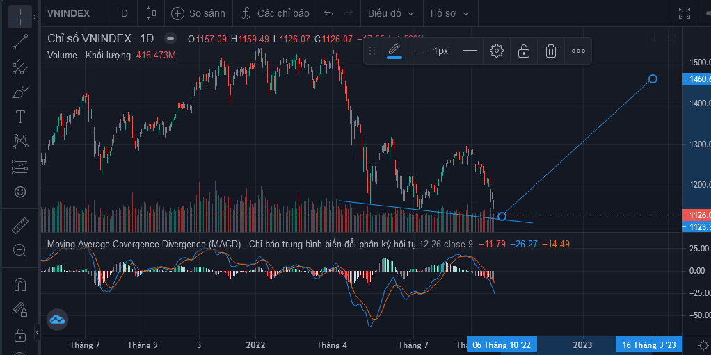Collapse the VNINDEX legend with minus button
The height and width of the screenshot is (355, 711).
coord(170,38)
